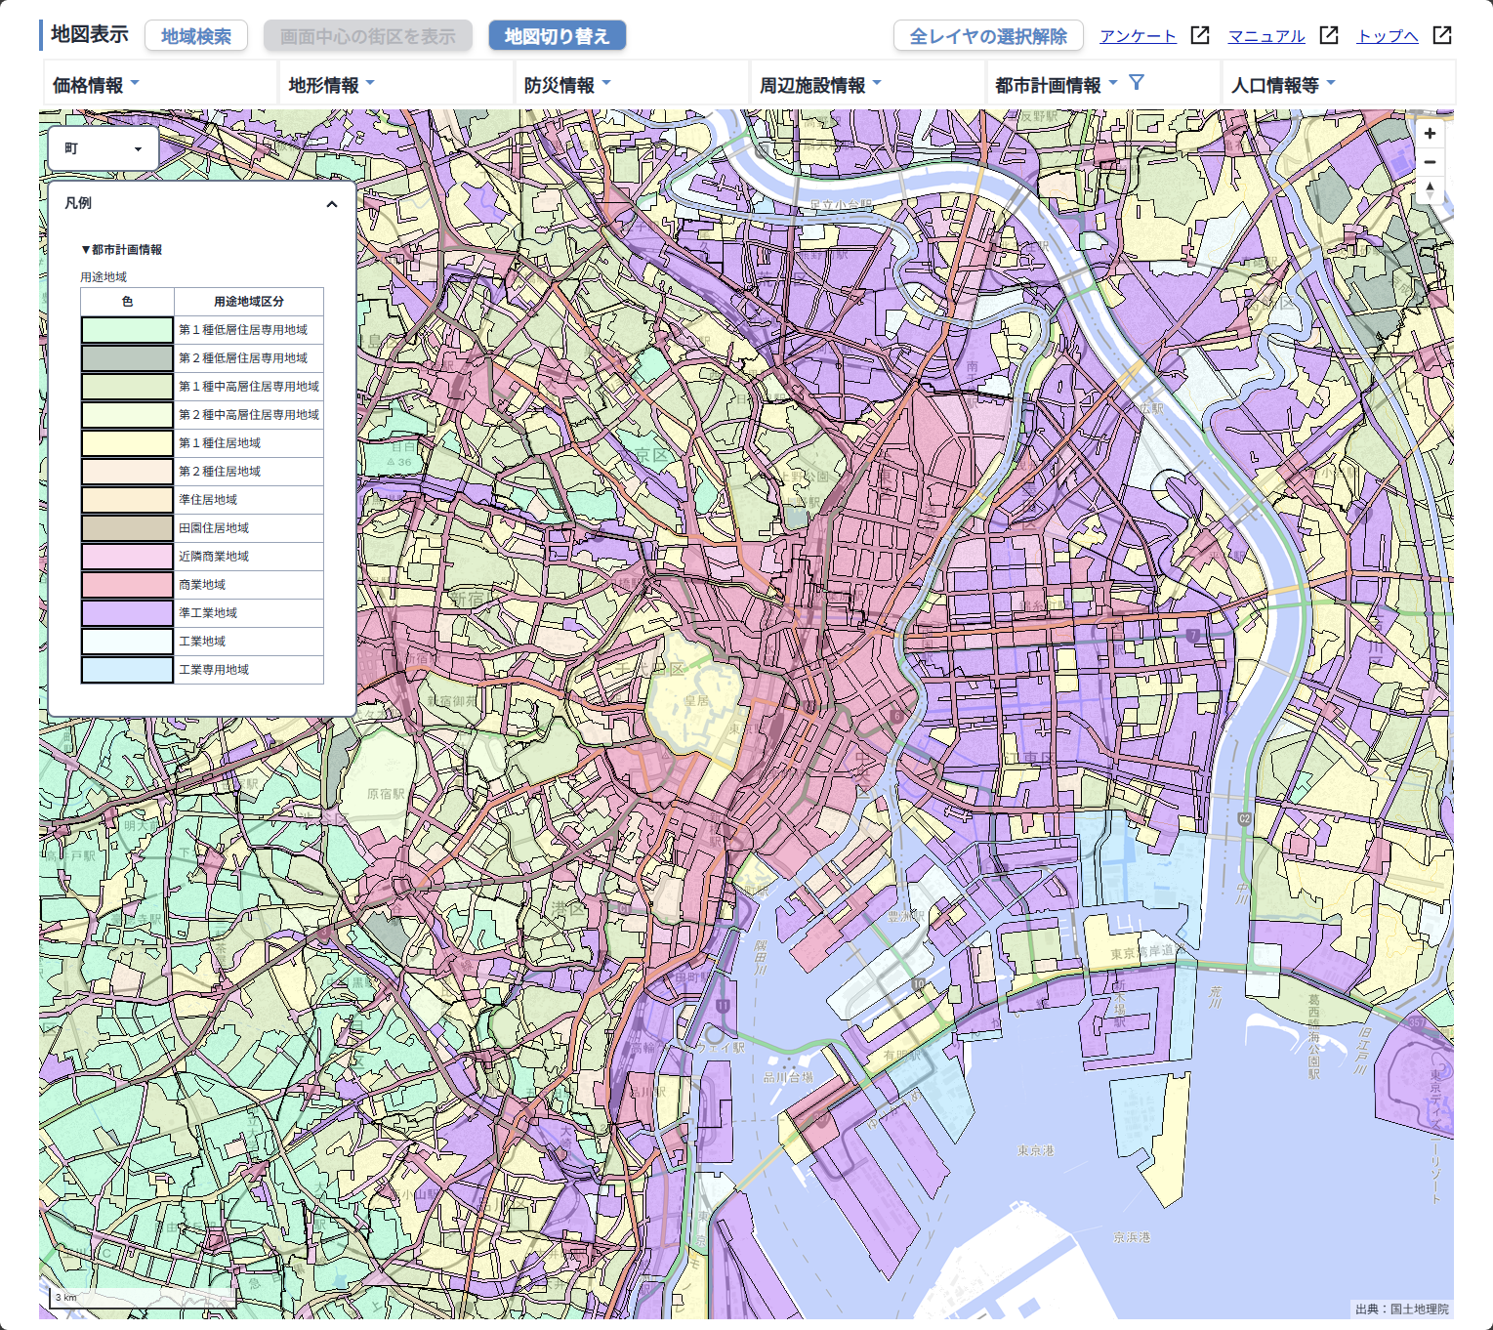Open the 周辺施設情報 menu
The height and width of the screenshot is (1330, 1493).
click(820, 85)
